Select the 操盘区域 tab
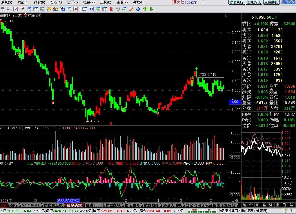The image size is (296, 214). (x=113, y=205)
